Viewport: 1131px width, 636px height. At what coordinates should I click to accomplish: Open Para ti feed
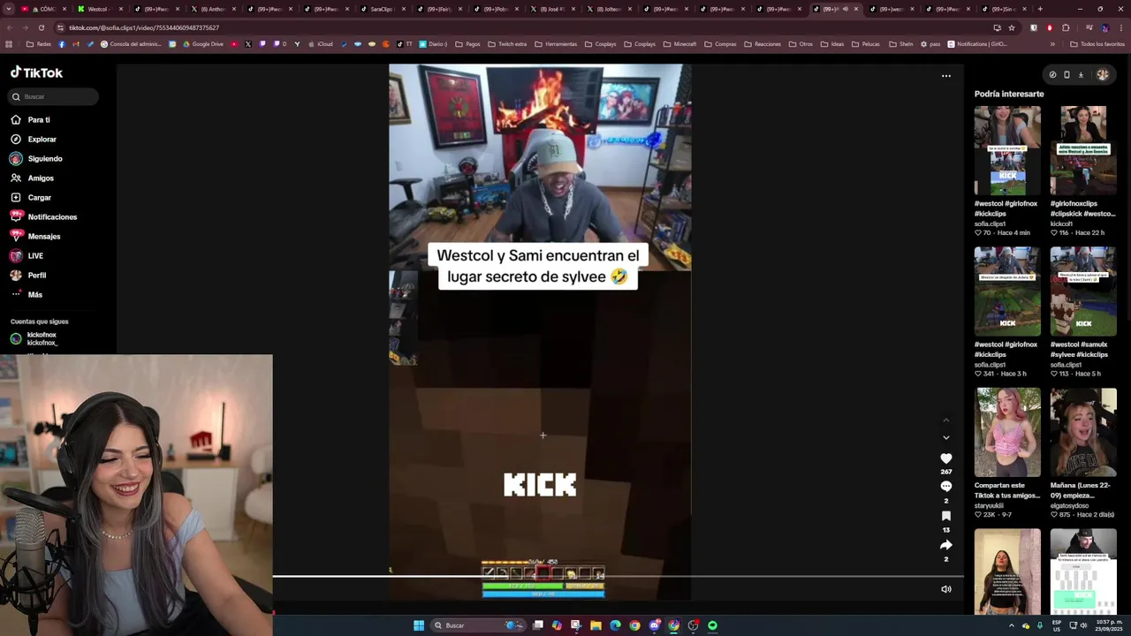coord(30,119)
